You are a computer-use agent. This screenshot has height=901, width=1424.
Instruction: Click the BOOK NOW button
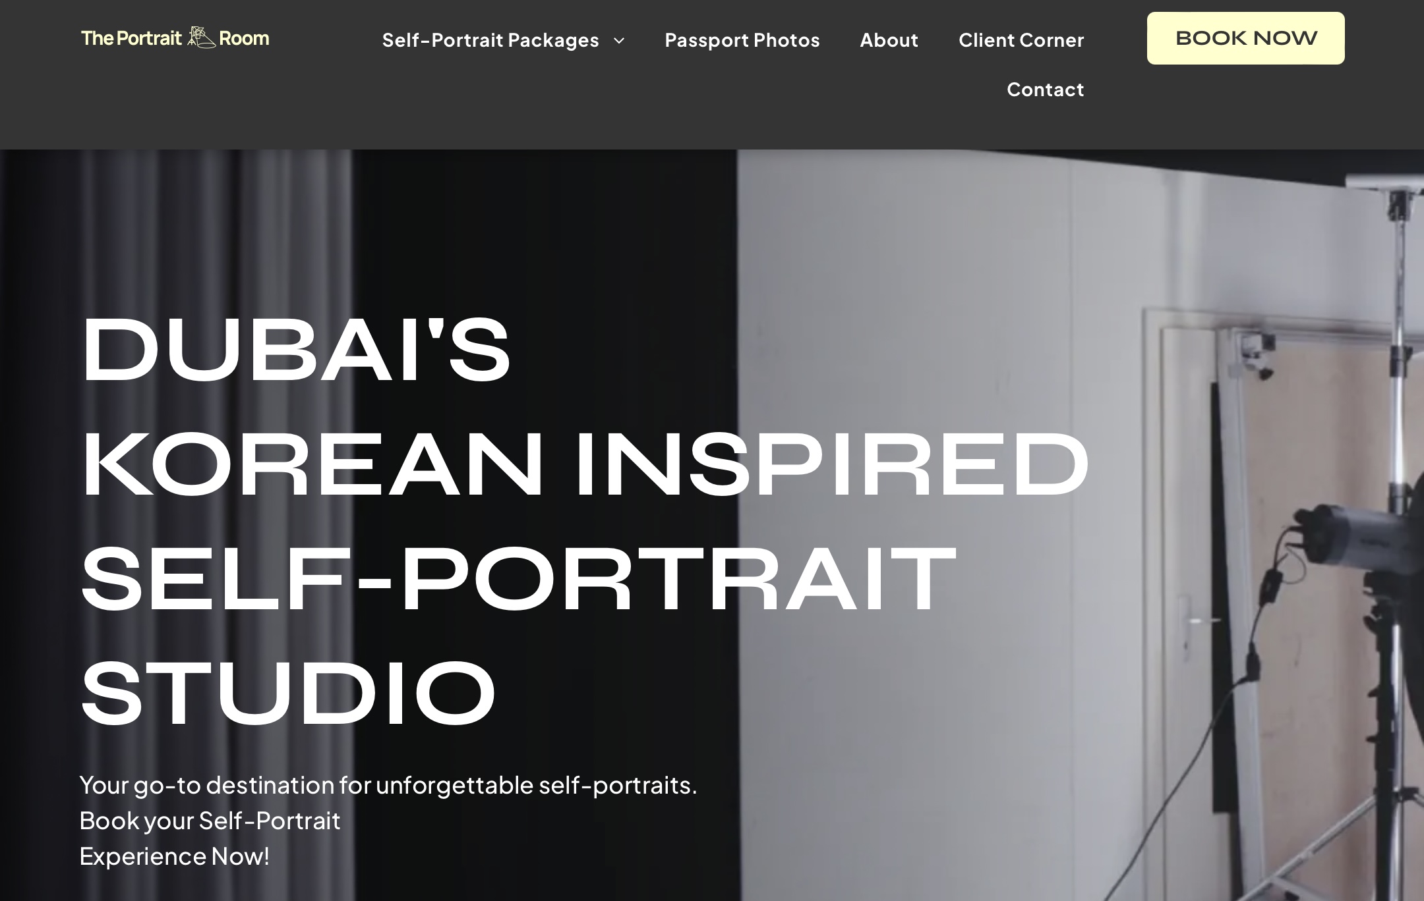[1246, 38]
